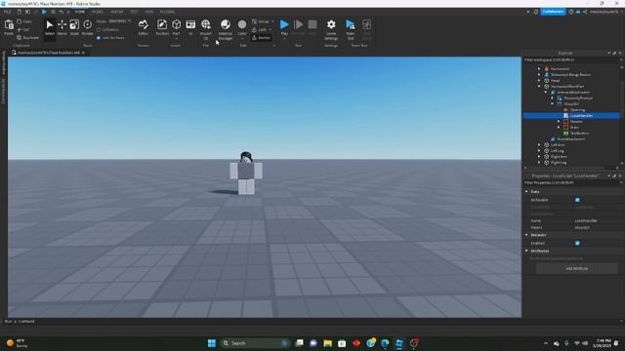The width and height of the screenshot is (625, 351).
Task: Click the Undo icon in top bar
Action: tap(62, 12)
